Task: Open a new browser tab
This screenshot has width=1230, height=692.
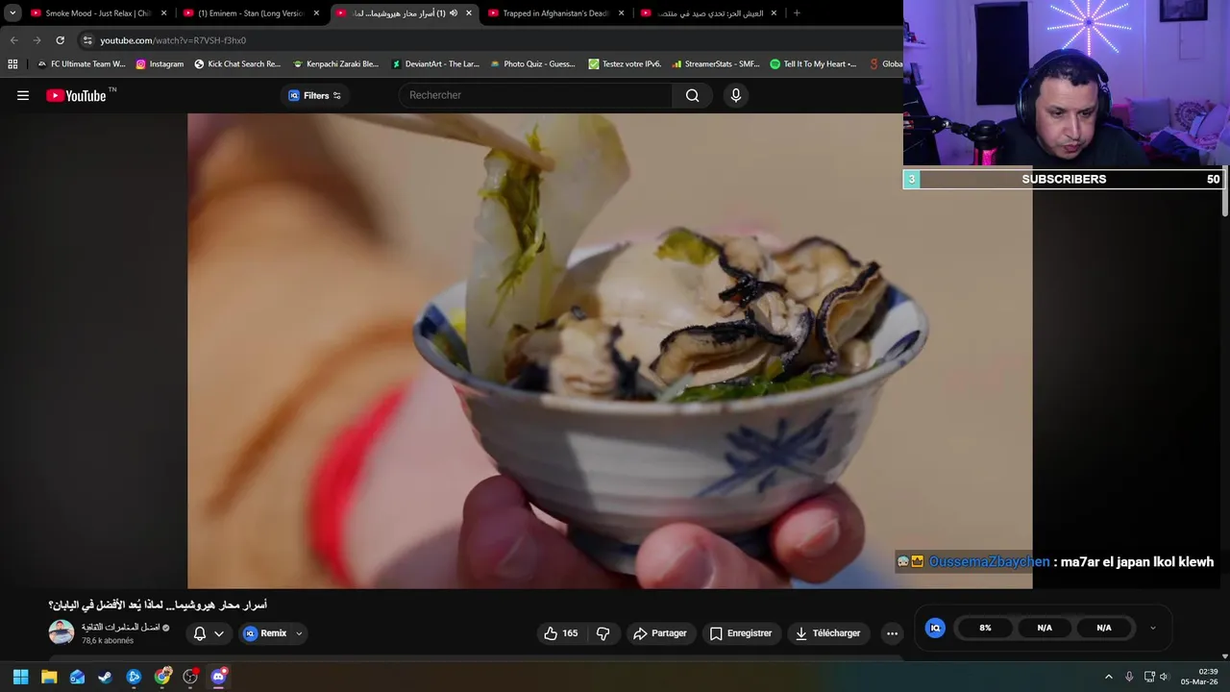Action: click(797, 13)
